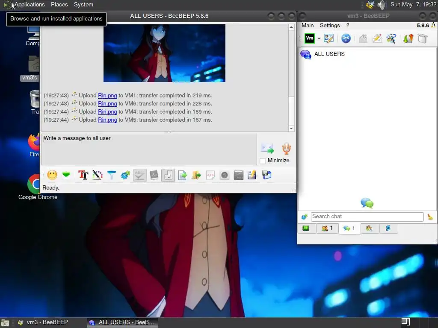Toggle the message sound music note button
Image resolution: width=438 pixels, height=328 pixels.
pyautogui.click(x=168, y=175)
